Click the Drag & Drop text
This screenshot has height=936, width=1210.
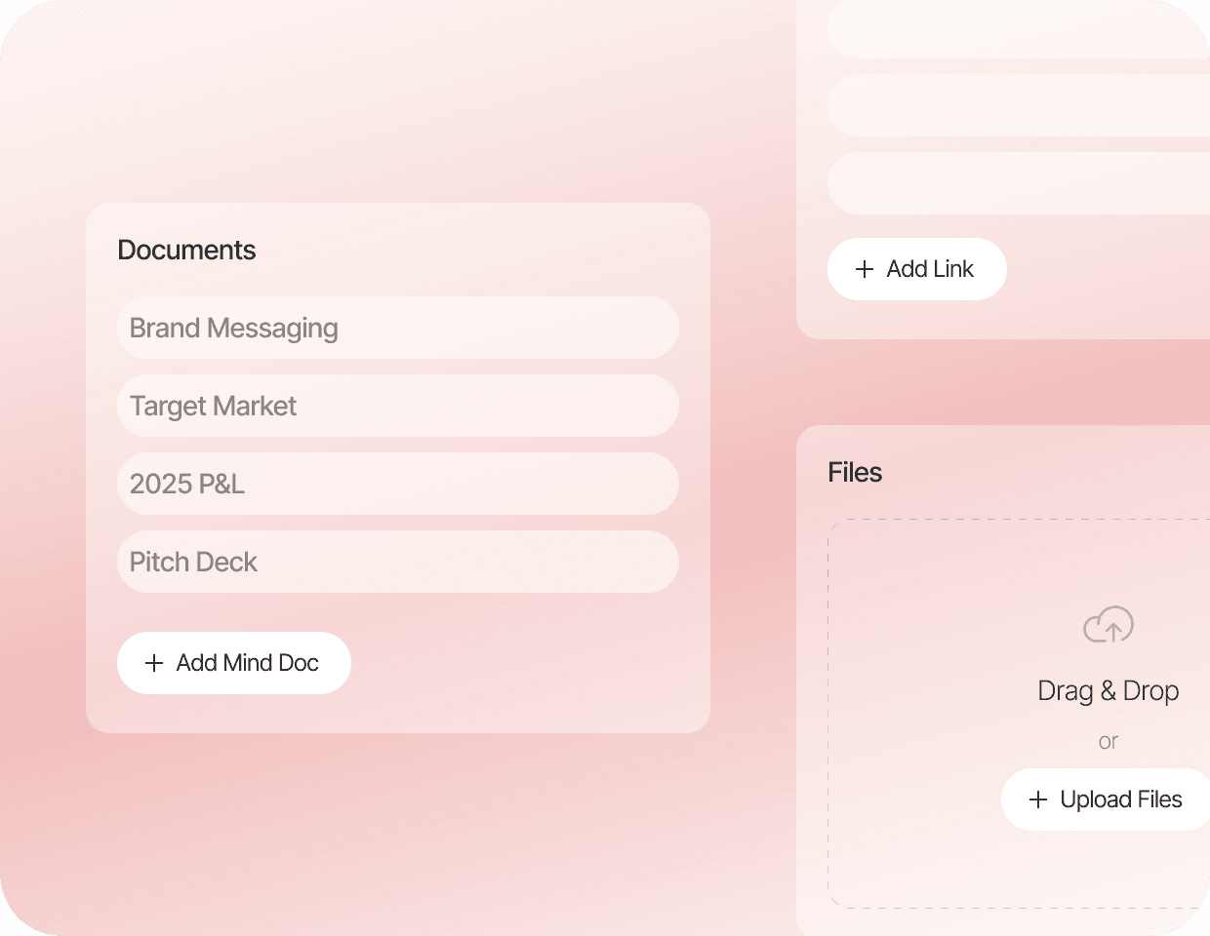tap(1109, 690)
